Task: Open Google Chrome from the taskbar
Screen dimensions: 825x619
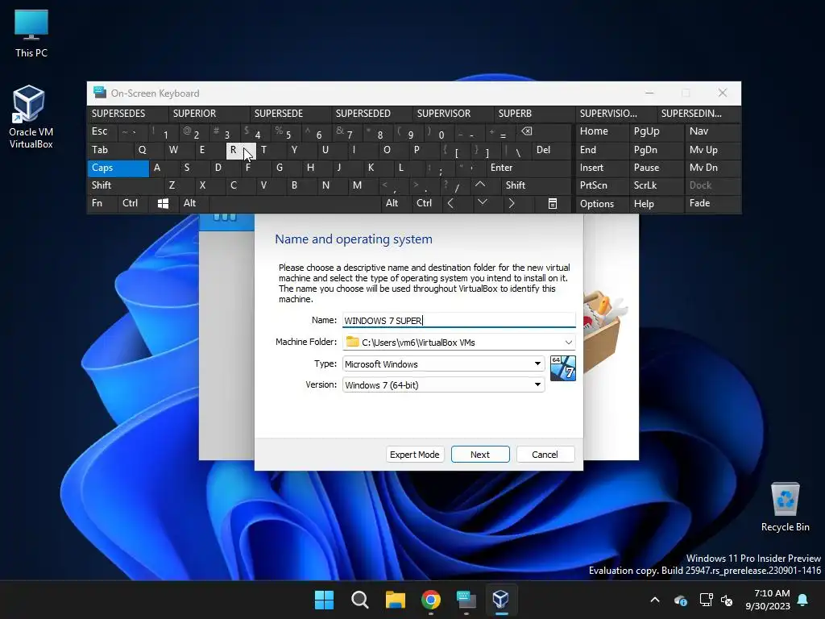Action: (431, 600)
